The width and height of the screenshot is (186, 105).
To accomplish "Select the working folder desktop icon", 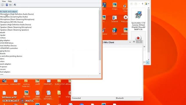I will pos(26,83).
